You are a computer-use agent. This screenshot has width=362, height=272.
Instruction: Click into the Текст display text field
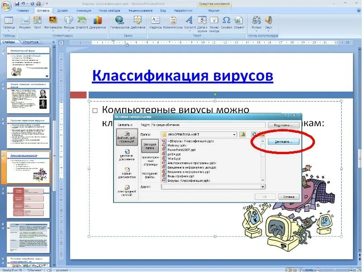tap(208, 125)
